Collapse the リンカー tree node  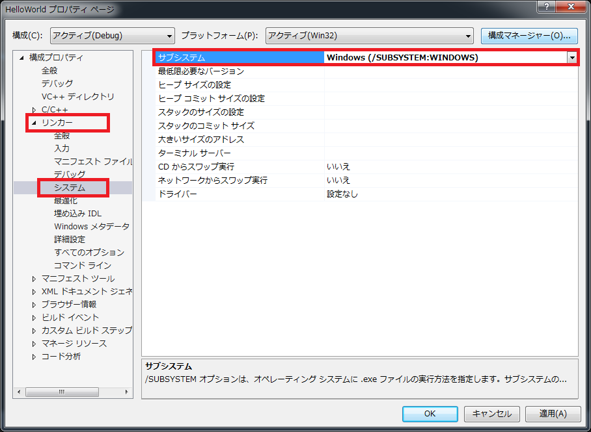click(x=34, y=123)
